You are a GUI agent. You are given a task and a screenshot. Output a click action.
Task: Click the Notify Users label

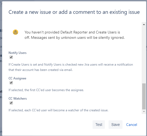(18, 53)
